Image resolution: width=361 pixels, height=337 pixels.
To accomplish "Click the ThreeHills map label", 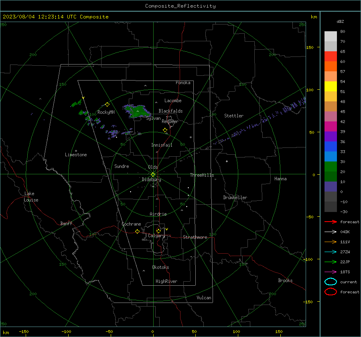I will (202, 175).
